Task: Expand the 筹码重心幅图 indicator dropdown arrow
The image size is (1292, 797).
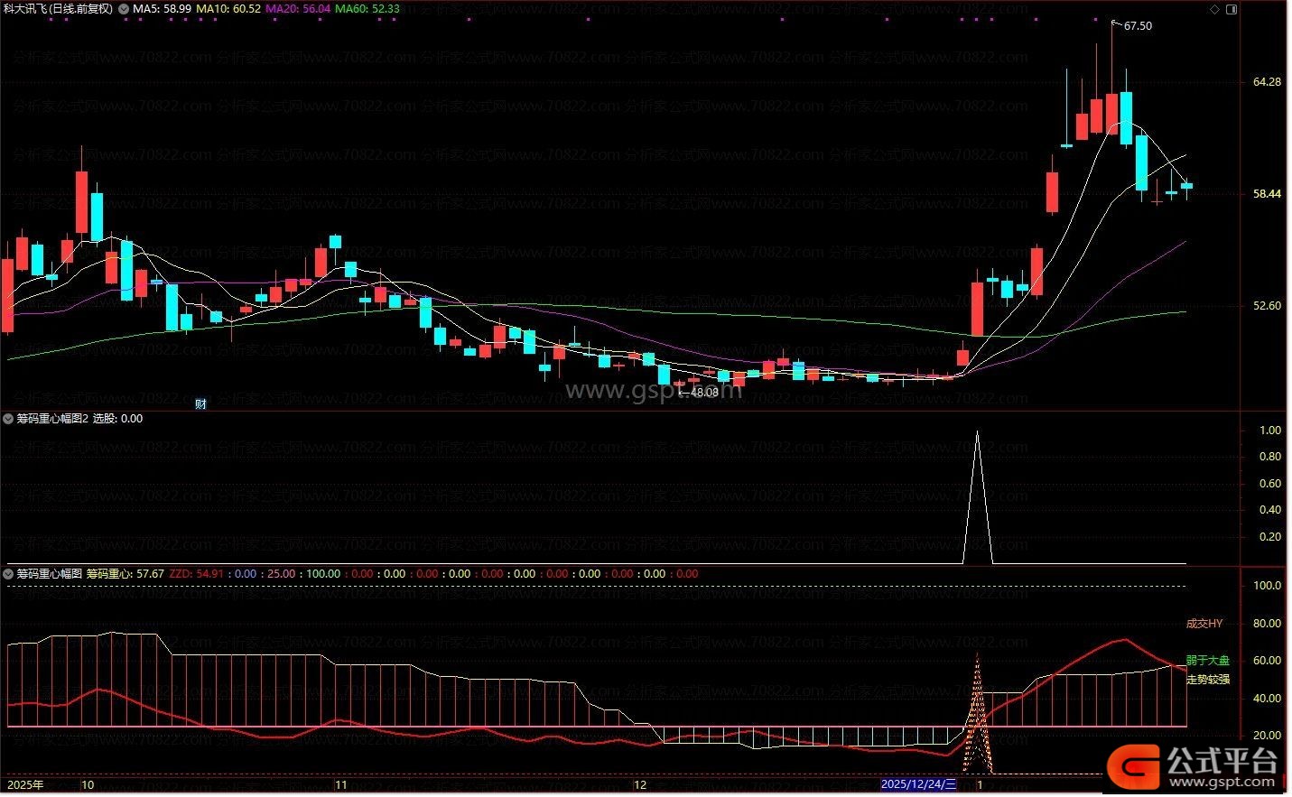Action: point(9,574)
